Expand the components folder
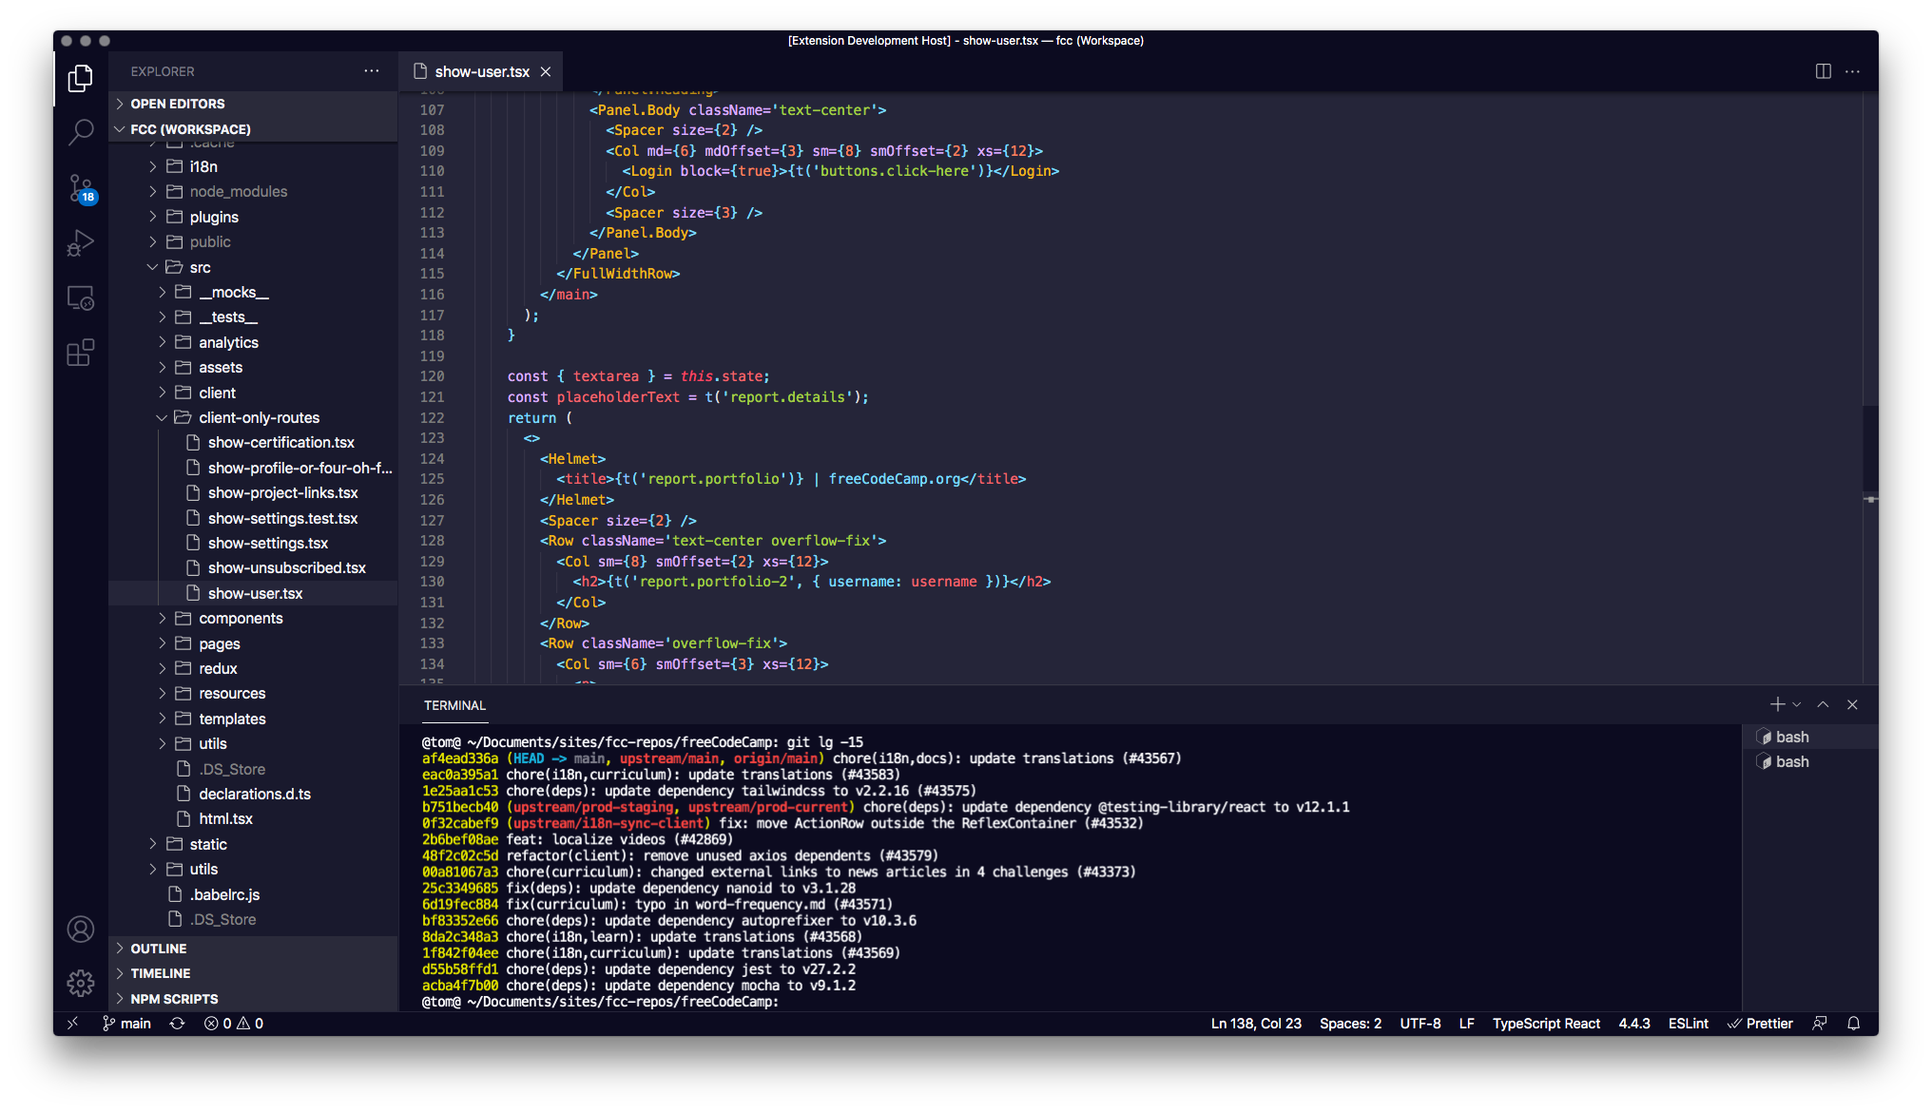The width and height of the screenshot is (1932, 1112). point(241,618)
